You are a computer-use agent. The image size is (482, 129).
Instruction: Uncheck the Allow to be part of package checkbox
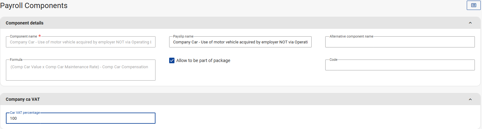click(172, 60)
